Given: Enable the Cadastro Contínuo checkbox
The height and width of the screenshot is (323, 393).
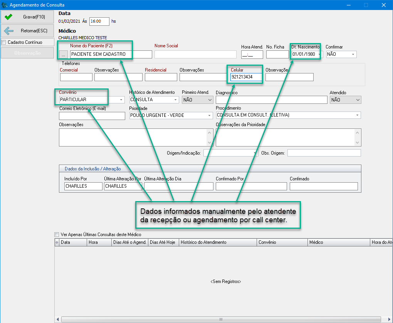Looking at the screenshot, I should (x=3, y=42).
